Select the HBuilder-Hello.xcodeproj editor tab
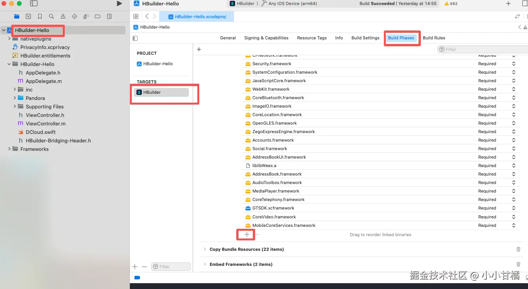Image resolution: width=528 pixels, height=289 pixels. click(x=197, y=17)
